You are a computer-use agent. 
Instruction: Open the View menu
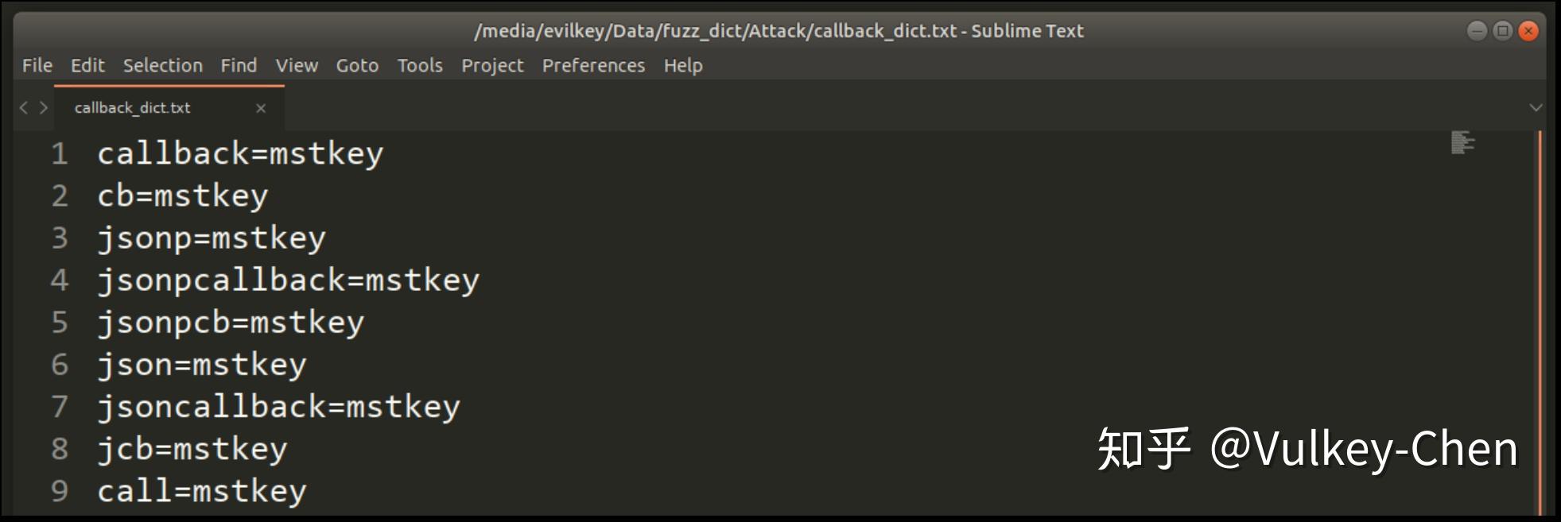coord(297,65)
